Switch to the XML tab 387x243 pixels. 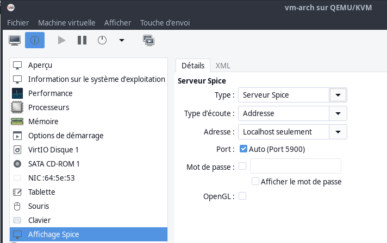pyautogui.click(x=223, y=65)
